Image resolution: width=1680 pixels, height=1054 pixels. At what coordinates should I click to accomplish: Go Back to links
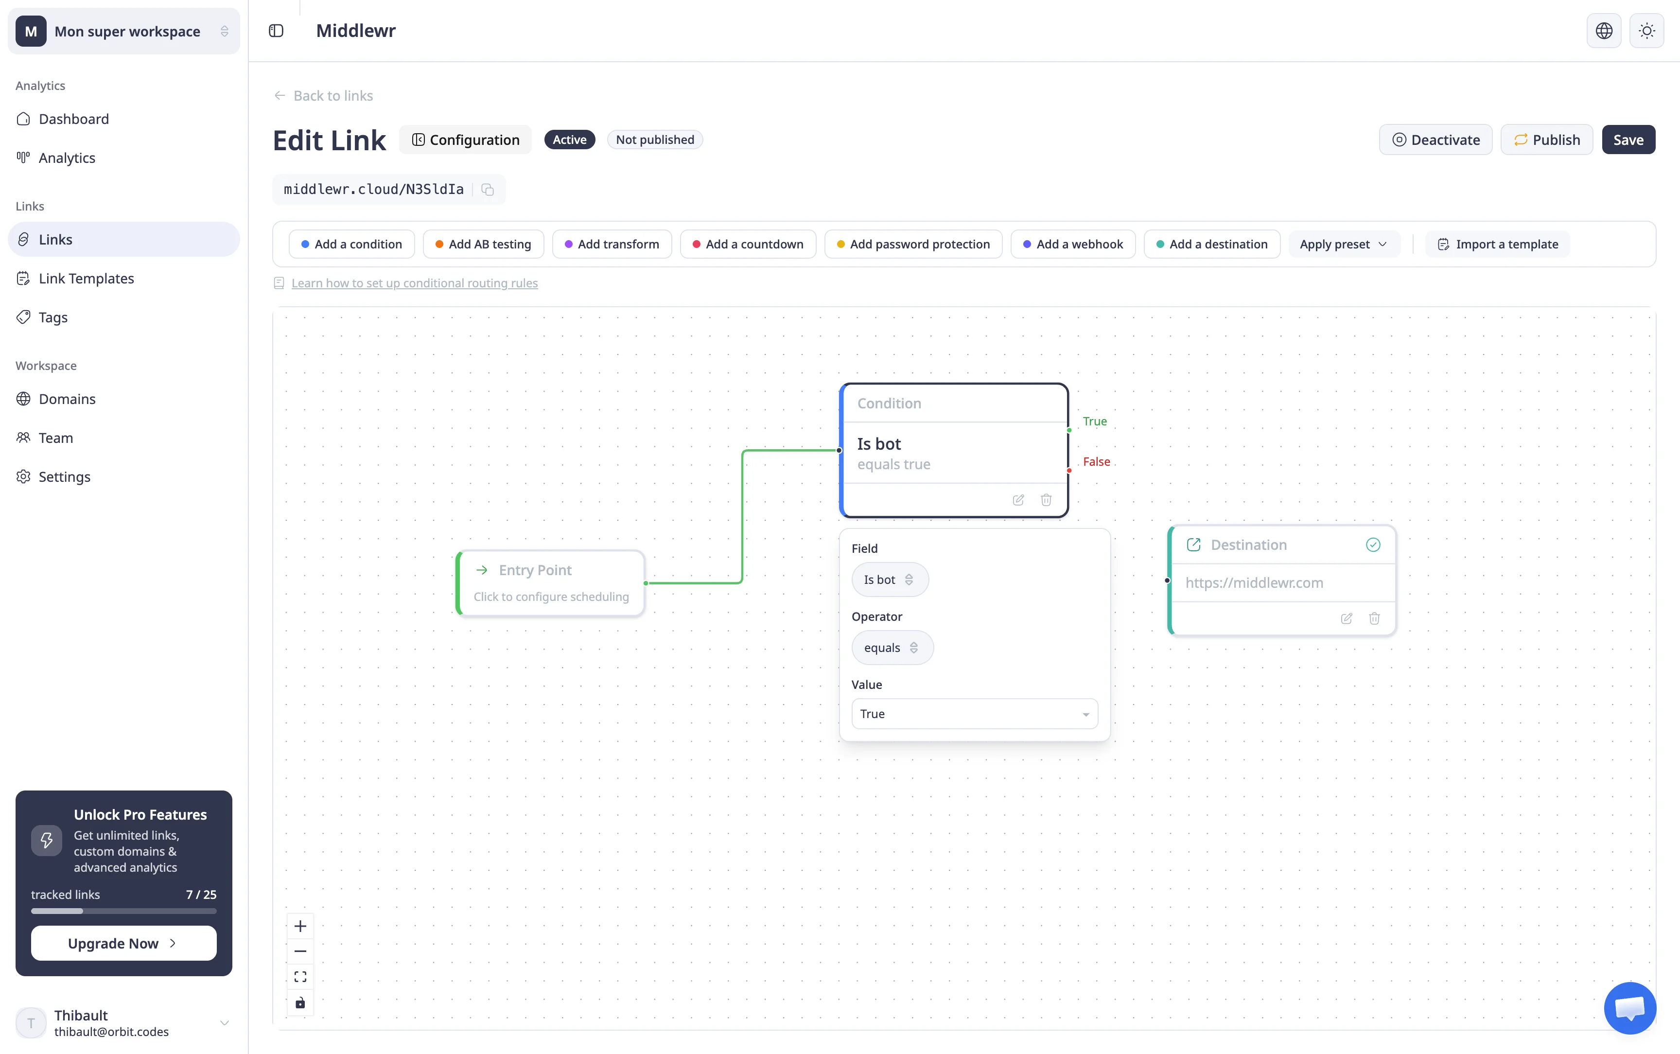[x=323, y=95]
